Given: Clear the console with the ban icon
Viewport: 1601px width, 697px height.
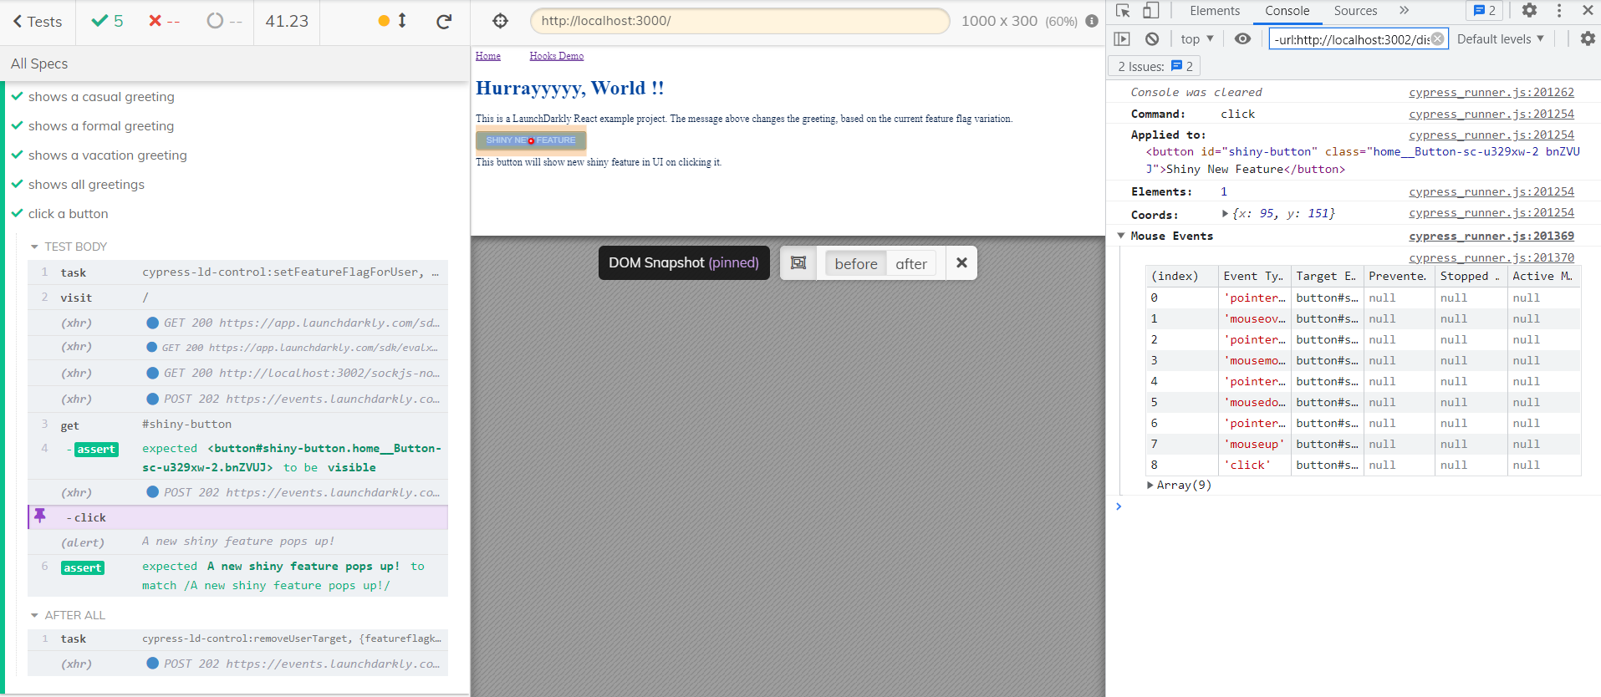Looking at the screenshot, I should [x=1152, y=39].
